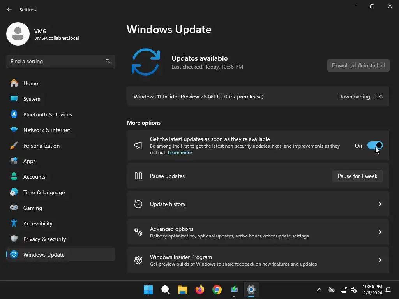This screenshot has width=399, height=299.
Task: Click the OneDrive cloud tray icon
Action: click(331, 290)
